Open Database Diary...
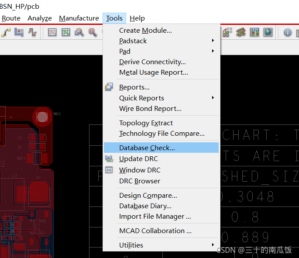299x258 pixels. coord(162,206)
